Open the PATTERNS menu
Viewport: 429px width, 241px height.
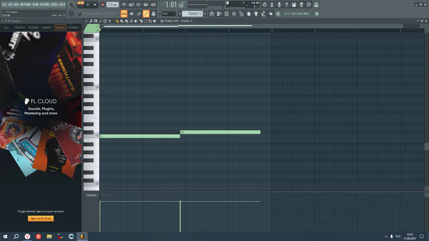point(25,4)
